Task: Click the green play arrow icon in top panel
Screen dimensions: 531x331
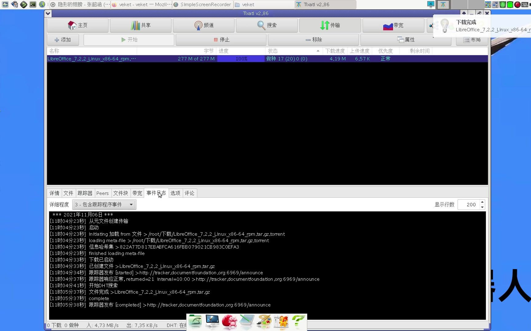Action: [24, 4]
